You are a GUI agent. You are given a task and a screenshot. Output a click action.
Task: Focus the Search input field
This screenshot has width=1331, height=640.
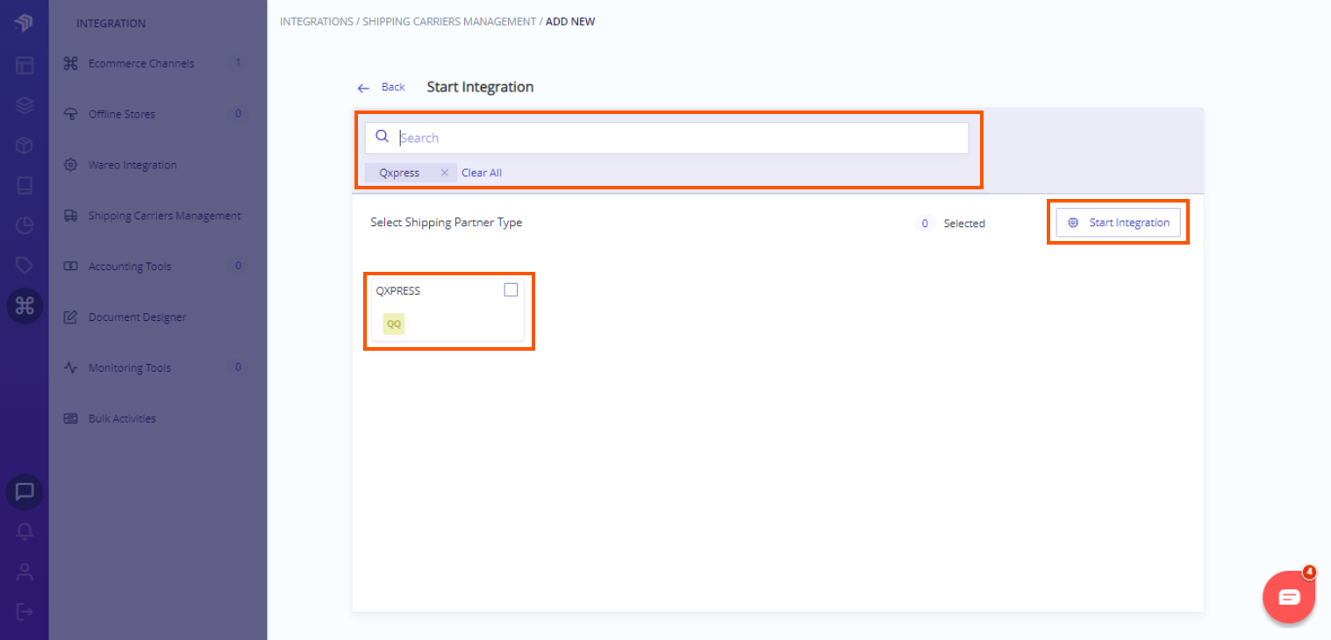[x=667, y=138]
